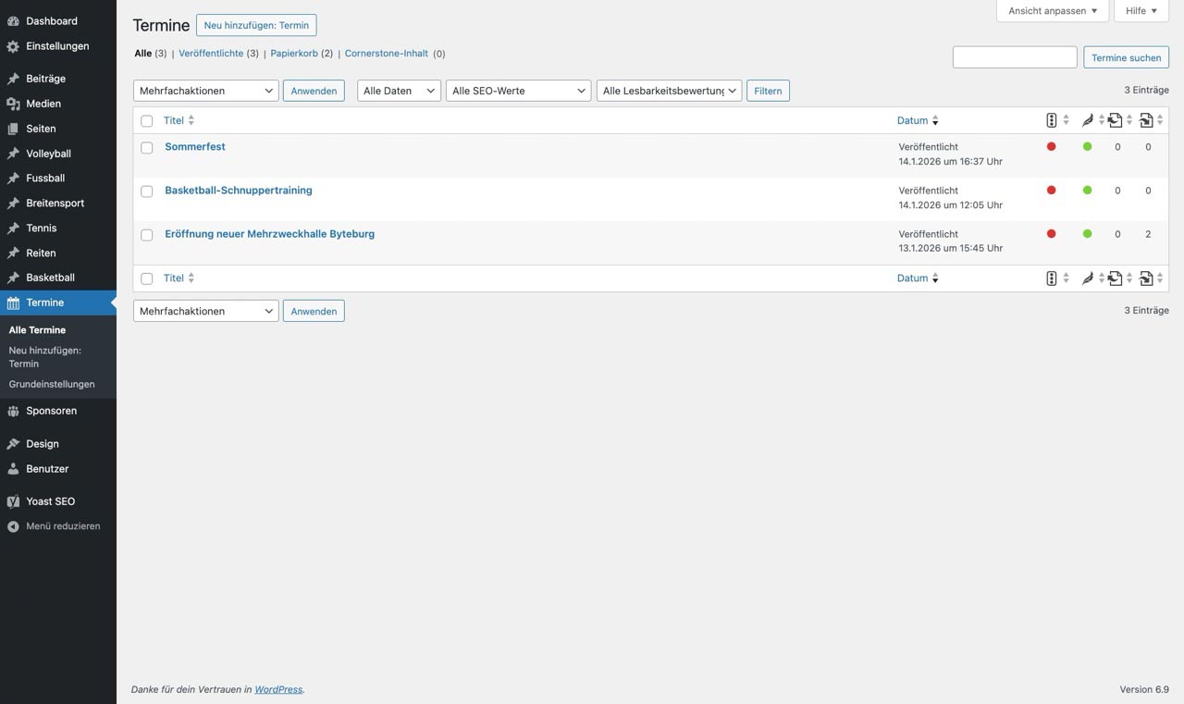Click the Dashboard gauge icon in sidebar
The width and height of the screenshot is (1184, 704).
[13, 21]
